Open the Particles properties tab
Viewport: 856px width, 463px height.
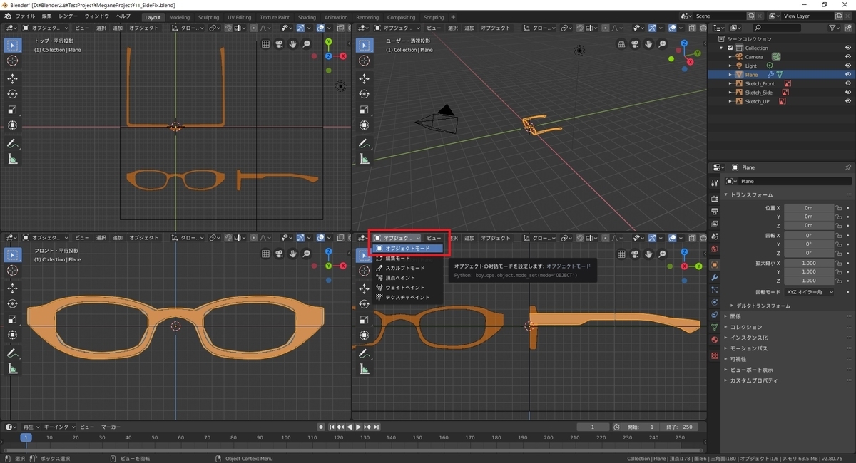714,289
